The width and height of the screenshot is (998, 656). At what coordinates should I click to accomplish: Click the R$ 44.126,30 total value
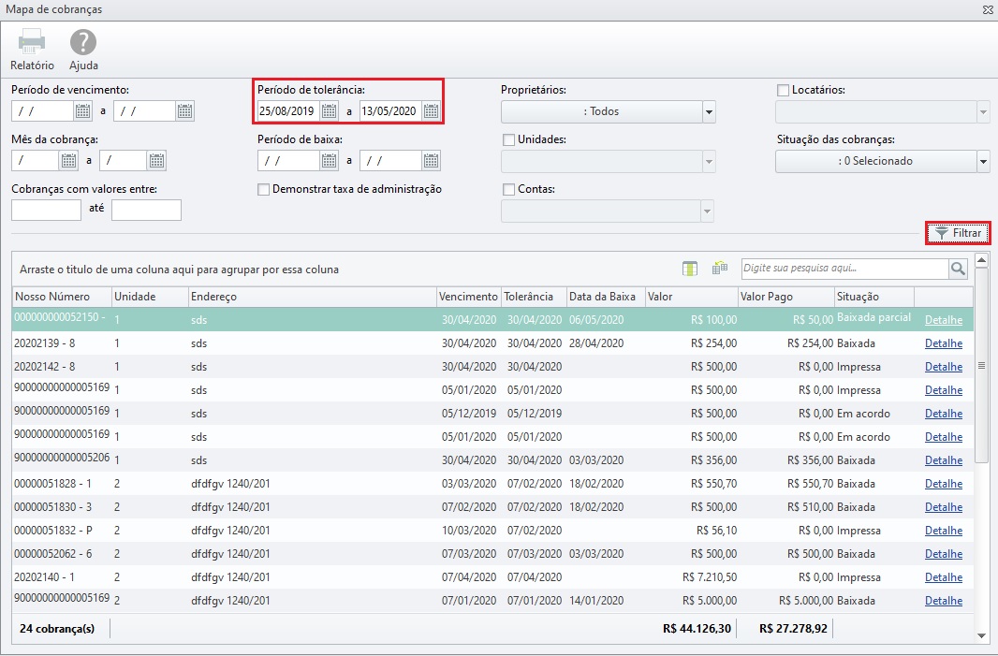coord(697,629)
